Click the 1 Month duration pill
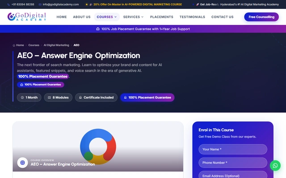Image resolution: width=286 pixels, height=178 pixels. 29,97
